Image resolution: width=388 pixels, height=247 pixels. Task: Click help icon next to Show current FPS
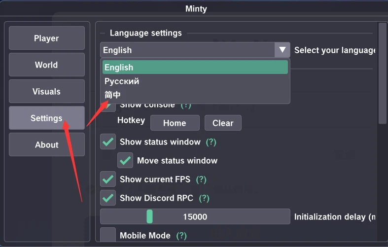tap(201, 179)
